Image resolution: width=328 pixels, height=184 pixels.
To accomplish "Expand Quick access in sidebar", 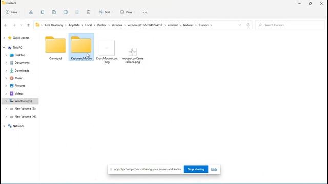I will [4, 38].
